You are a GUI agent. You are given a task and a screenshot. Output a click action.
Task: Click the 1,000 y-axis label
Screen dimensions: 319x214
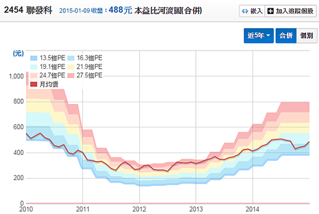(x=16, y=76)
